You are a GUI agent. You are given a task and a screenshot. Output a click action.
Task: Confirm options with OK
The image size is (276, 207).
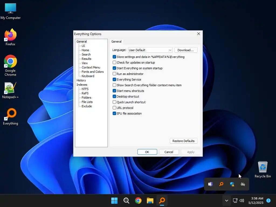tap(147, 152)
